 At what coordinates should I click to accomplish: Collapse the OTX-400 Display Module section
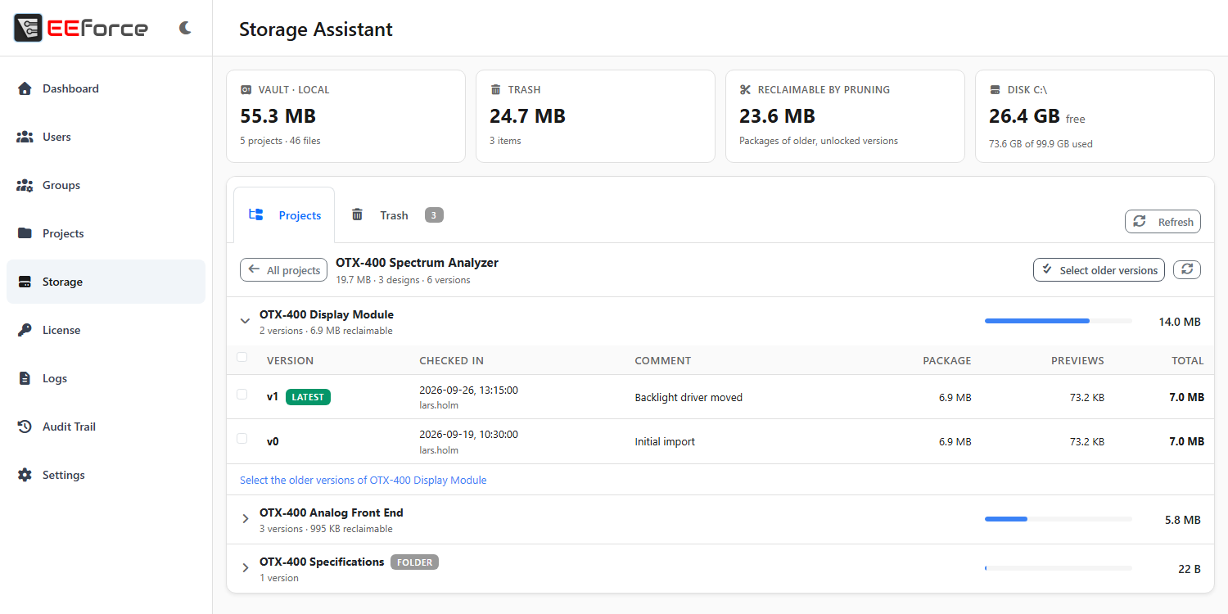point(245,322)
